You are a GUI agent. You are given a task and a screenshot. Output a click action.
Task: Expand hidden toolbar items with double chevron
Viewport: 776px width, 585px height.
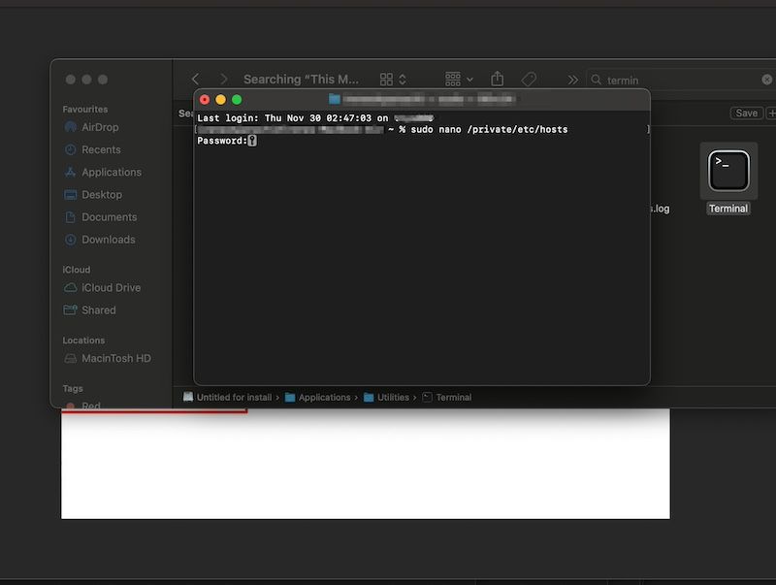[572, 80]
